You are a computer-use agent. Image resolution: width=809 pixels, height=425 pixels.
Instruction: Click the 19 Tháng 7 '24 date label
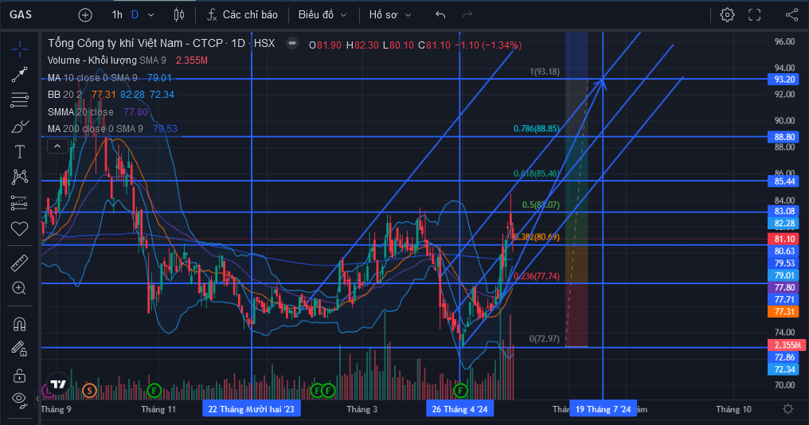coord(603,409)
